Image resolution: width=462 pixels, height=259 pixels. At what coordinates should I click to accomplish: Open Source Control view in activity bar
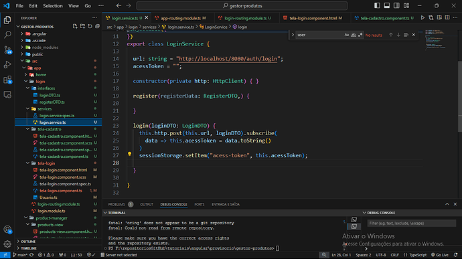(7, 50)
